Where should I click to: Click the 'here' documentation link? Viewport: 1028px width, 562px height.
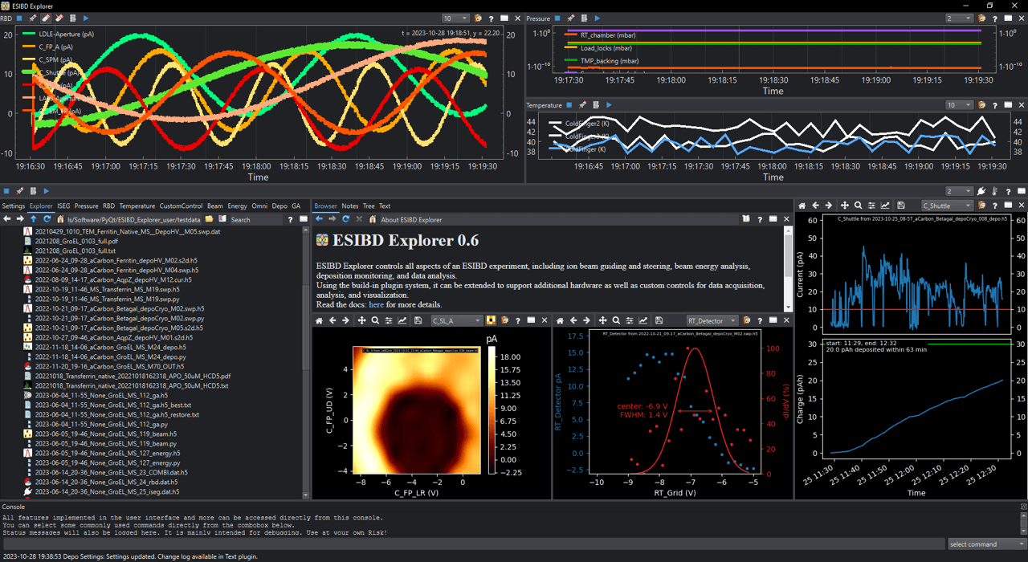pos(376,305)
